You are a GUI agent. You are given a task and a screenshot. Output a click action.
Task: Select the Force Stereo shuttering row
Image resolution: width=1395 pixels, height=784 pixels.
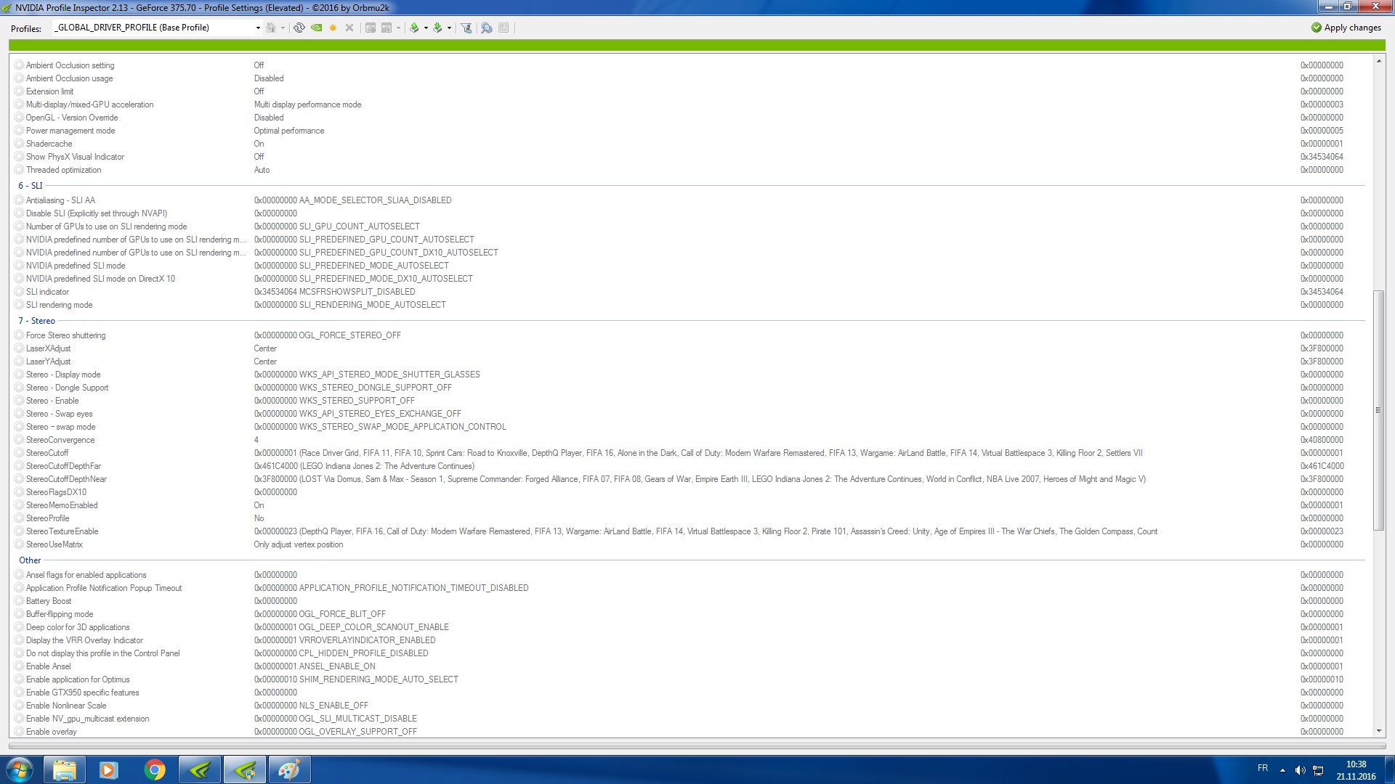(689, 335)
